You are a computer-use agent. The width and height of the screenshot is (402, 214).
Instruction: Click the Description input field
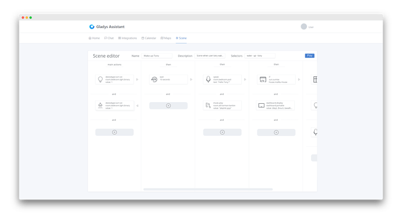pyautogui.click(x=210, y=55)
